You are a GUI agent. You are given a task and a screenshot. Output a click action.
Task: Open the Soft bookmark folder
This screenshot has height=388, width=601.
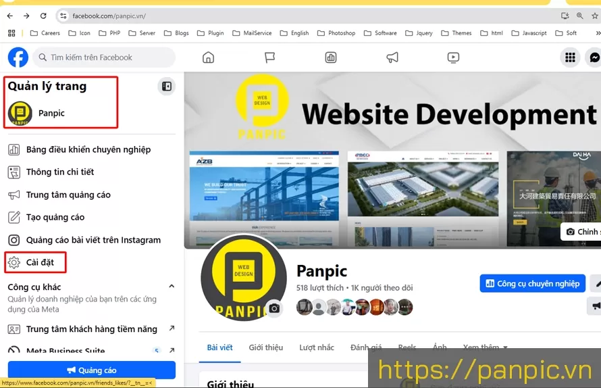click(x=566, y=33)
